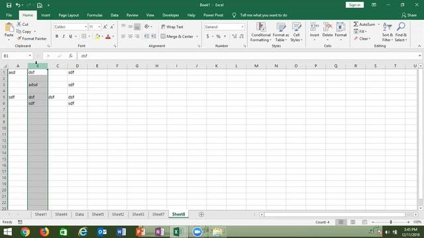The width and height of the screenshot is (424, 238).
Task: Select the Data worksheet tab
Action: [x=79, y=214]
